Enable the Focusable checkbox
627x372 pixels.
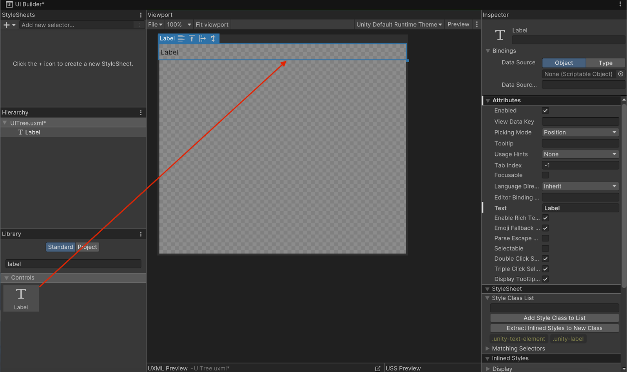545,175
